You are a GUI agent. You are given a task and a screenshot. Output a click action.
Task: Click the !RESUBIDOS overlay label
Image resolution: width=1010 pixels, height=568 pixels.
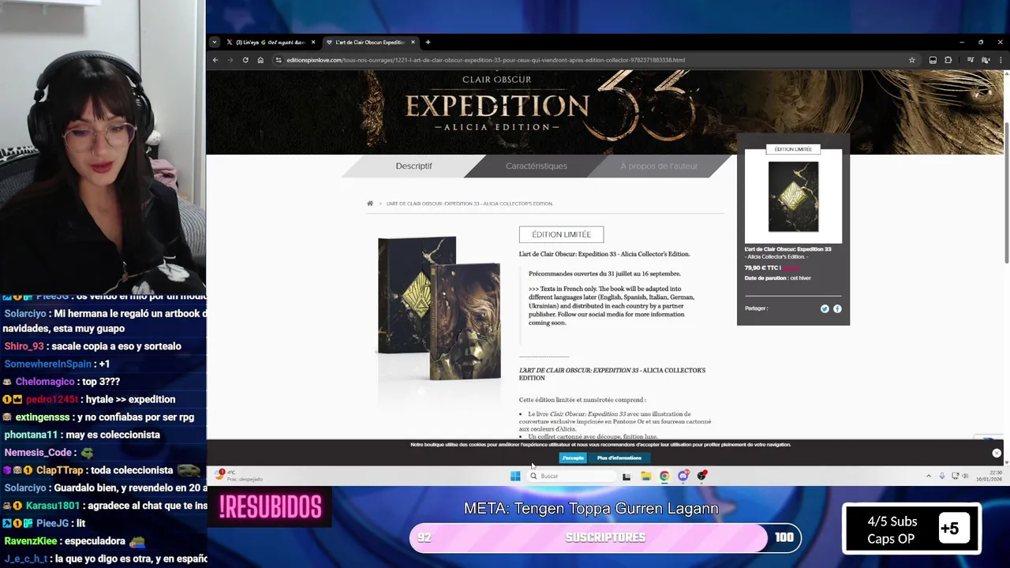[271, 506]
